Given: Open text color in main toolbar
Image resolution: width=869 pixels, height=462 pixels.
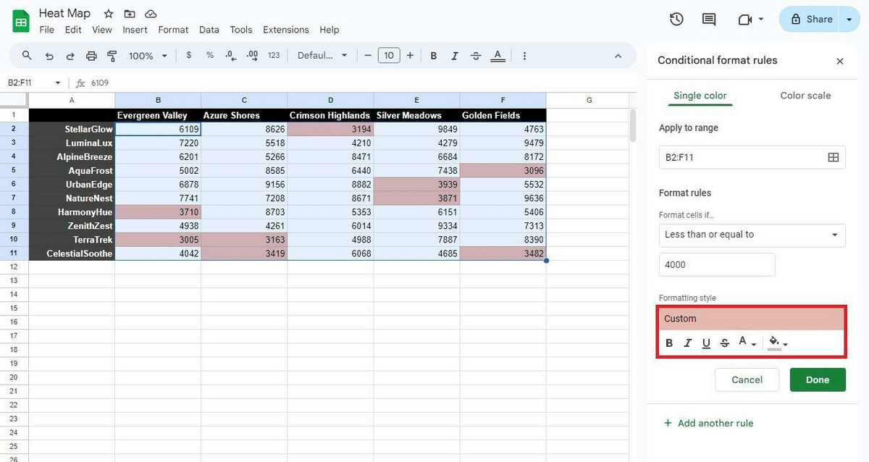Looking at the screenshot, I should click(497, 56).
